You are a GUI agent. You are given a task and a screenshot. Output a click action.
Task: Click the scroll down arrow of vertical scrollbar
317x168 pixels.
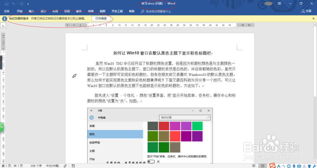(x=315, y=161)
